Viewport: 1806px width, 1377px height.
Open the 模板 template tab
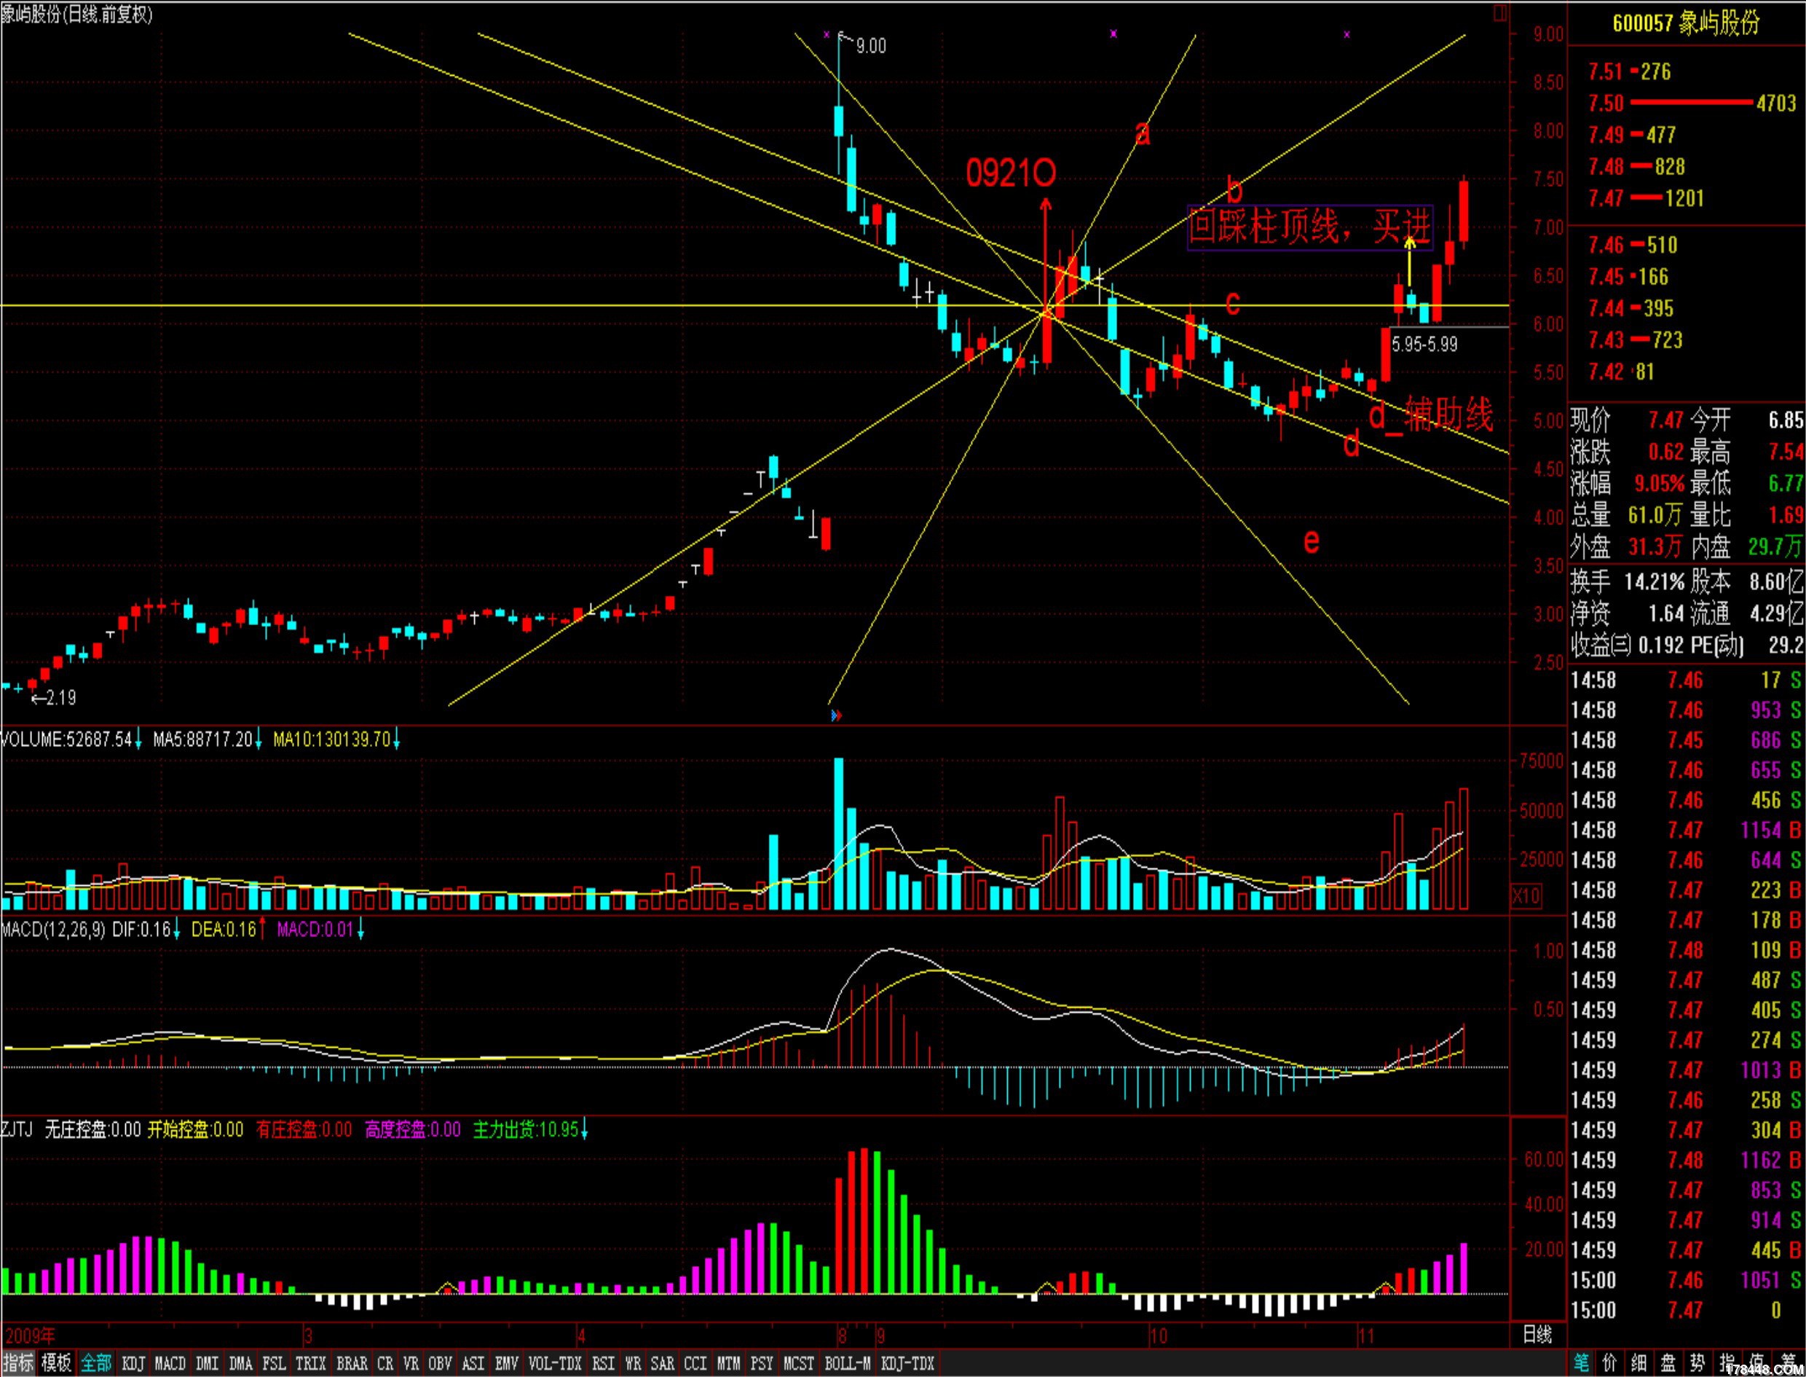click(x=57, y=1363)
